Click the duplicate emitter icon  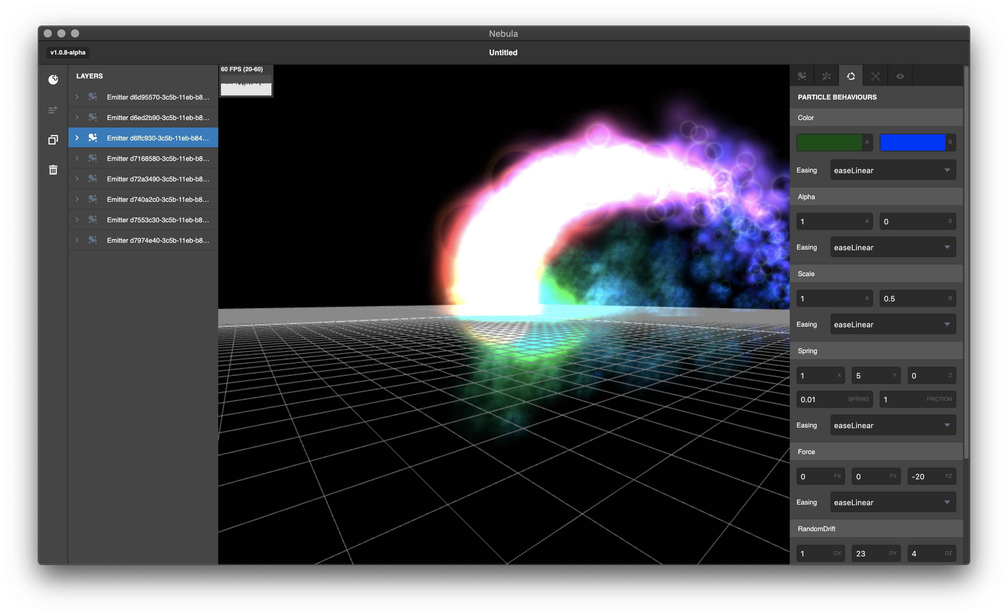[x=53, y=140]
